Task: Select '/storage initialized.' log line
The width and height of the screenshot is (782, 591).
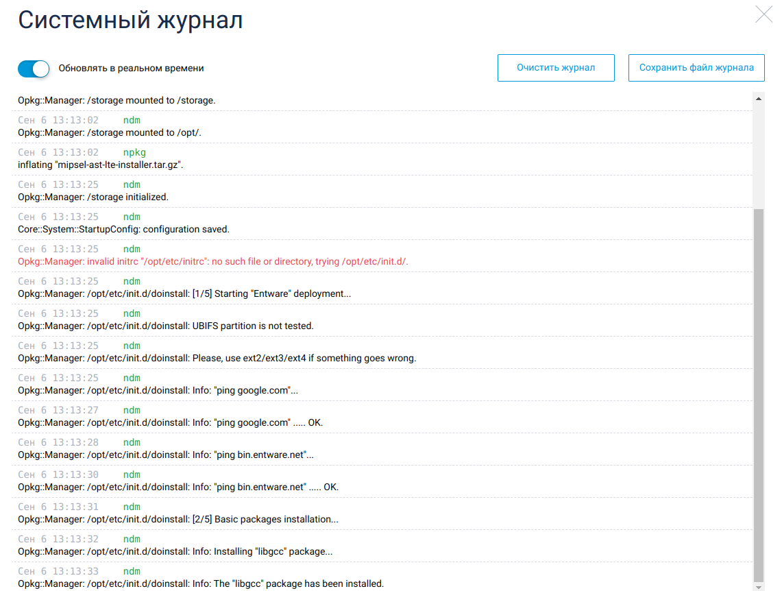Action: [x=93, y=197]
